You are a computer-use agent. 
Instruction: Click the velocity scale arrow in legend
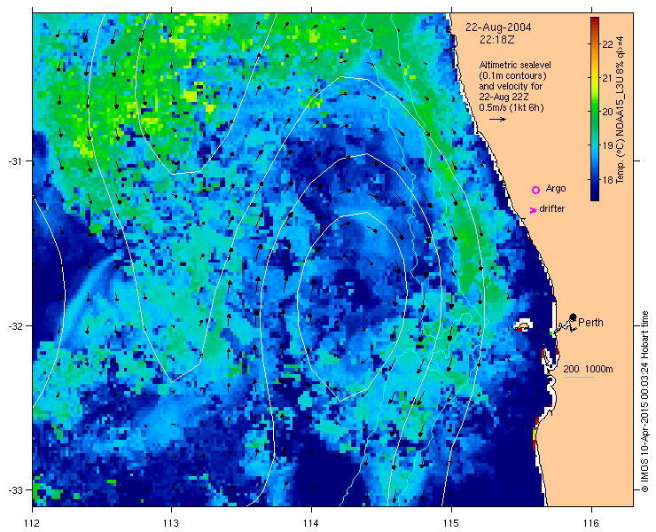point(498,120)
